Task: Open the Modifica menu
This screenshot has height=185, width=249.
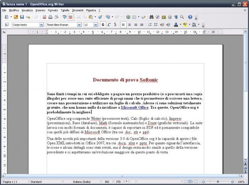Action: [x=14, y=10]
